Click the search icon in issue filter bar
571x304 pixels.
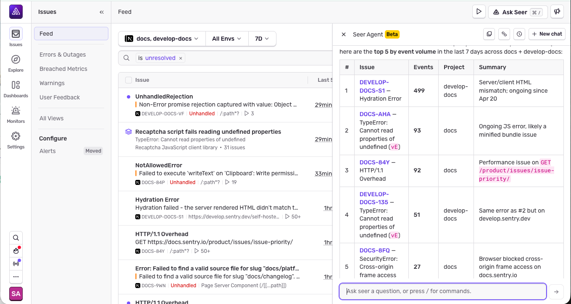point(126,58)
